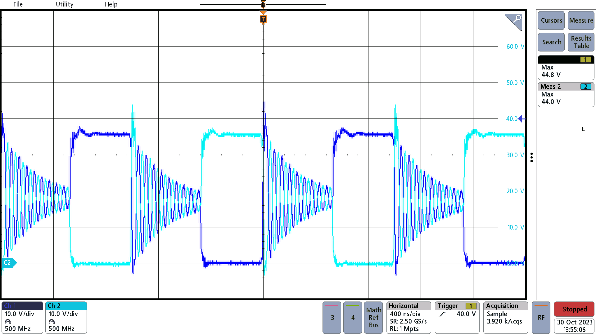Open the three-dot panel handle
Screen dimensions: 596x335
click(532, 158)
